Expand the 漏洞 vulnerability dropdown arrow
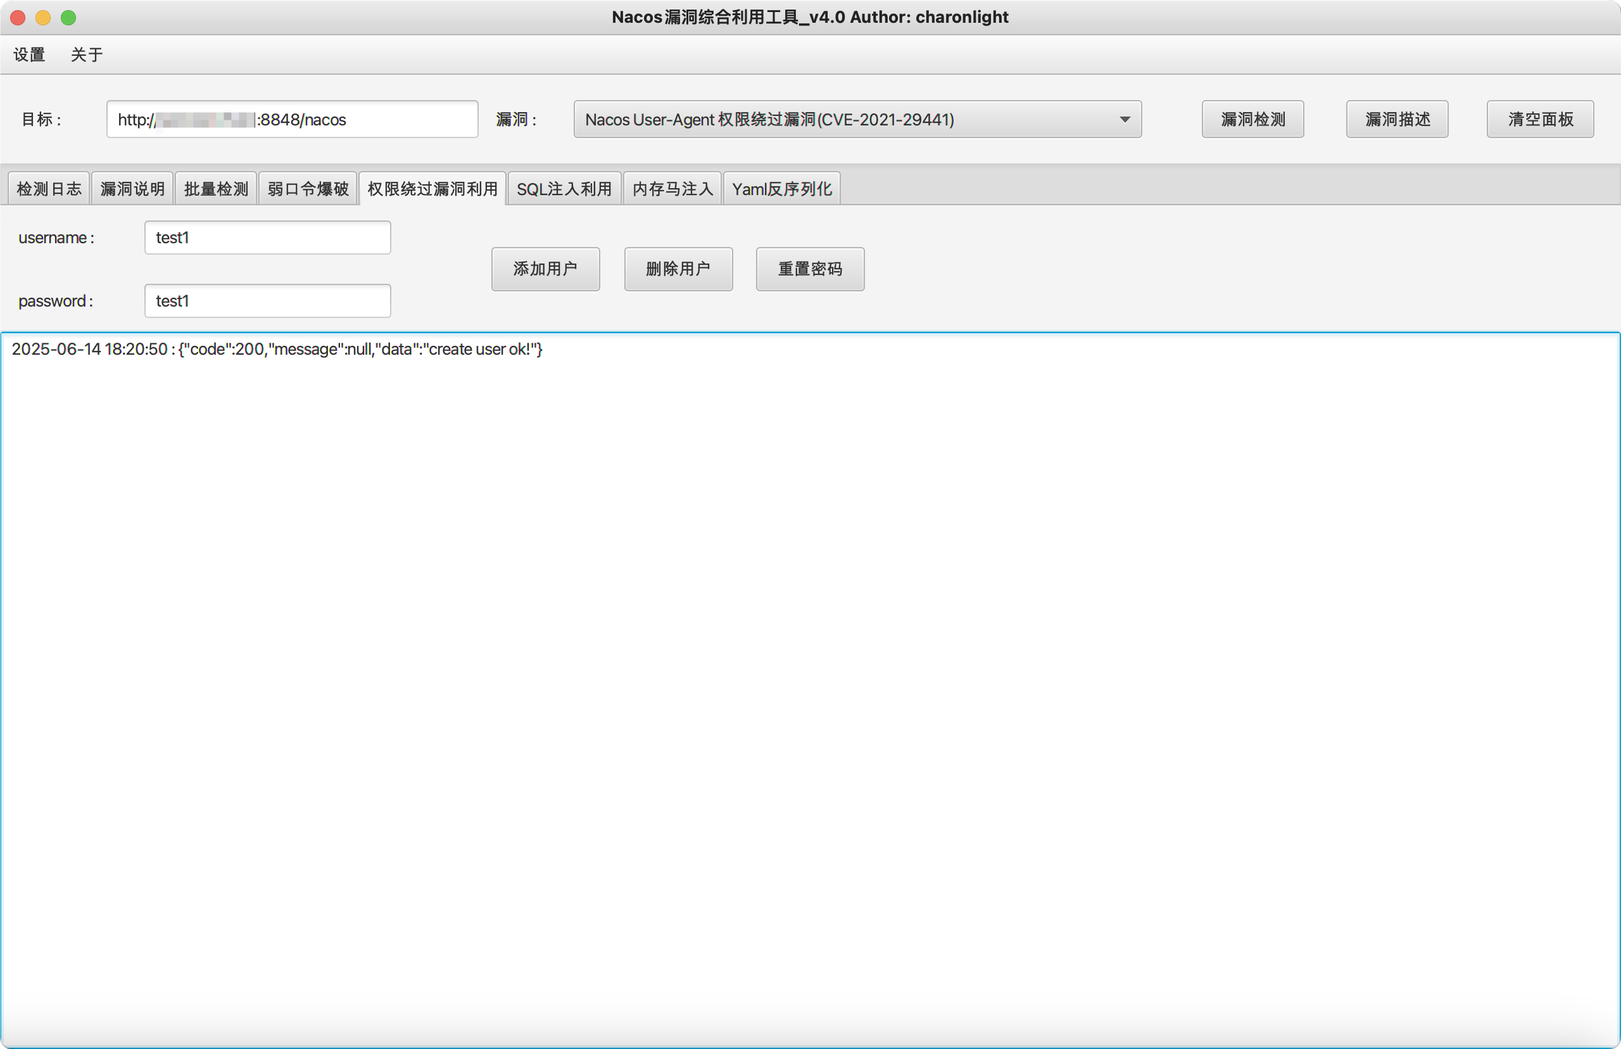The image size is (1621, 1049). pyautogui.click(x=1124, y=119)
